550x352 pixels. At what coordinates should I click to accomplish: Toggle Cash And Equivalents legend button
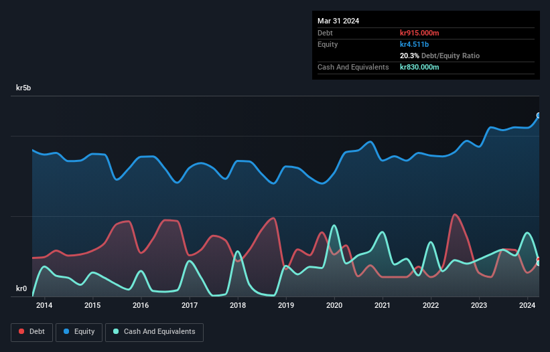tap(154, 332)
